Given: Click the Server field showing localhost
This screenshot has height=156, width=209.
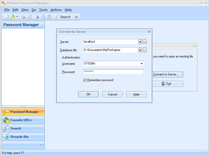Looking at the screenshot, I should click(x=111, y=42).
